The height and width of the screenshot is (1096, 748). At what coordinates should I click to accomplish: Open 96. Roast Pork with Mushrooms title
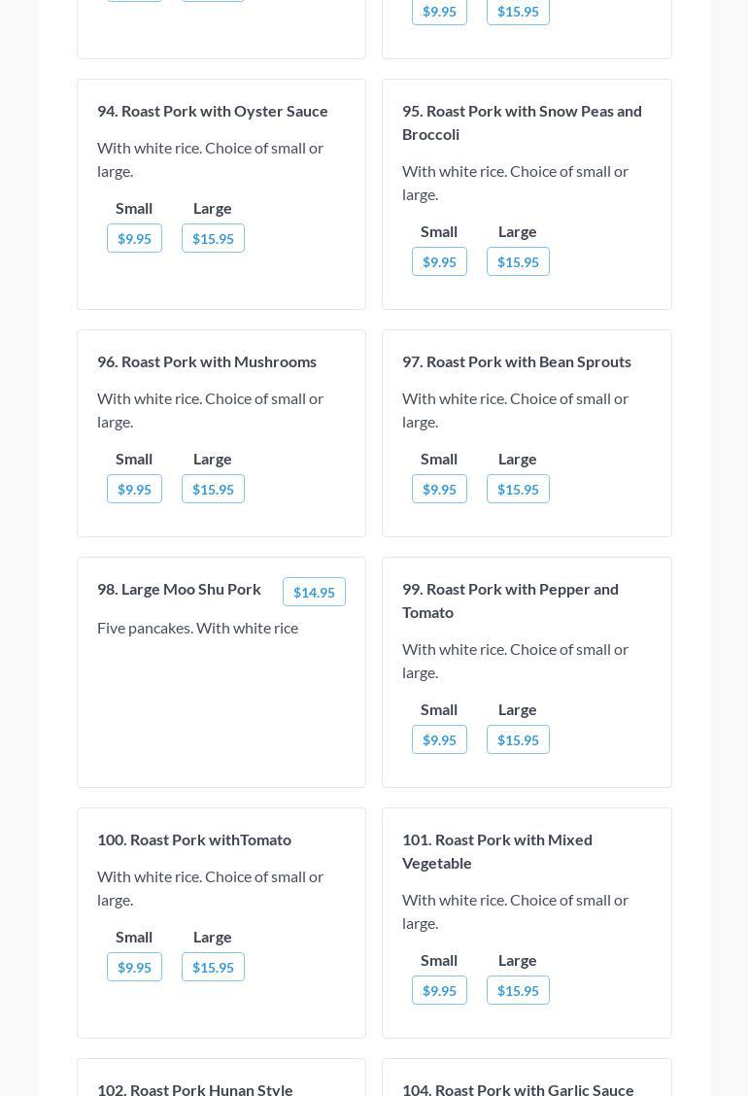[x=207, y=361]
